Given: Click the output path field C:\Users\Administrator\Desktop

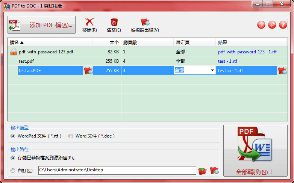Looking at the screenshot, I should click(117, 170).
